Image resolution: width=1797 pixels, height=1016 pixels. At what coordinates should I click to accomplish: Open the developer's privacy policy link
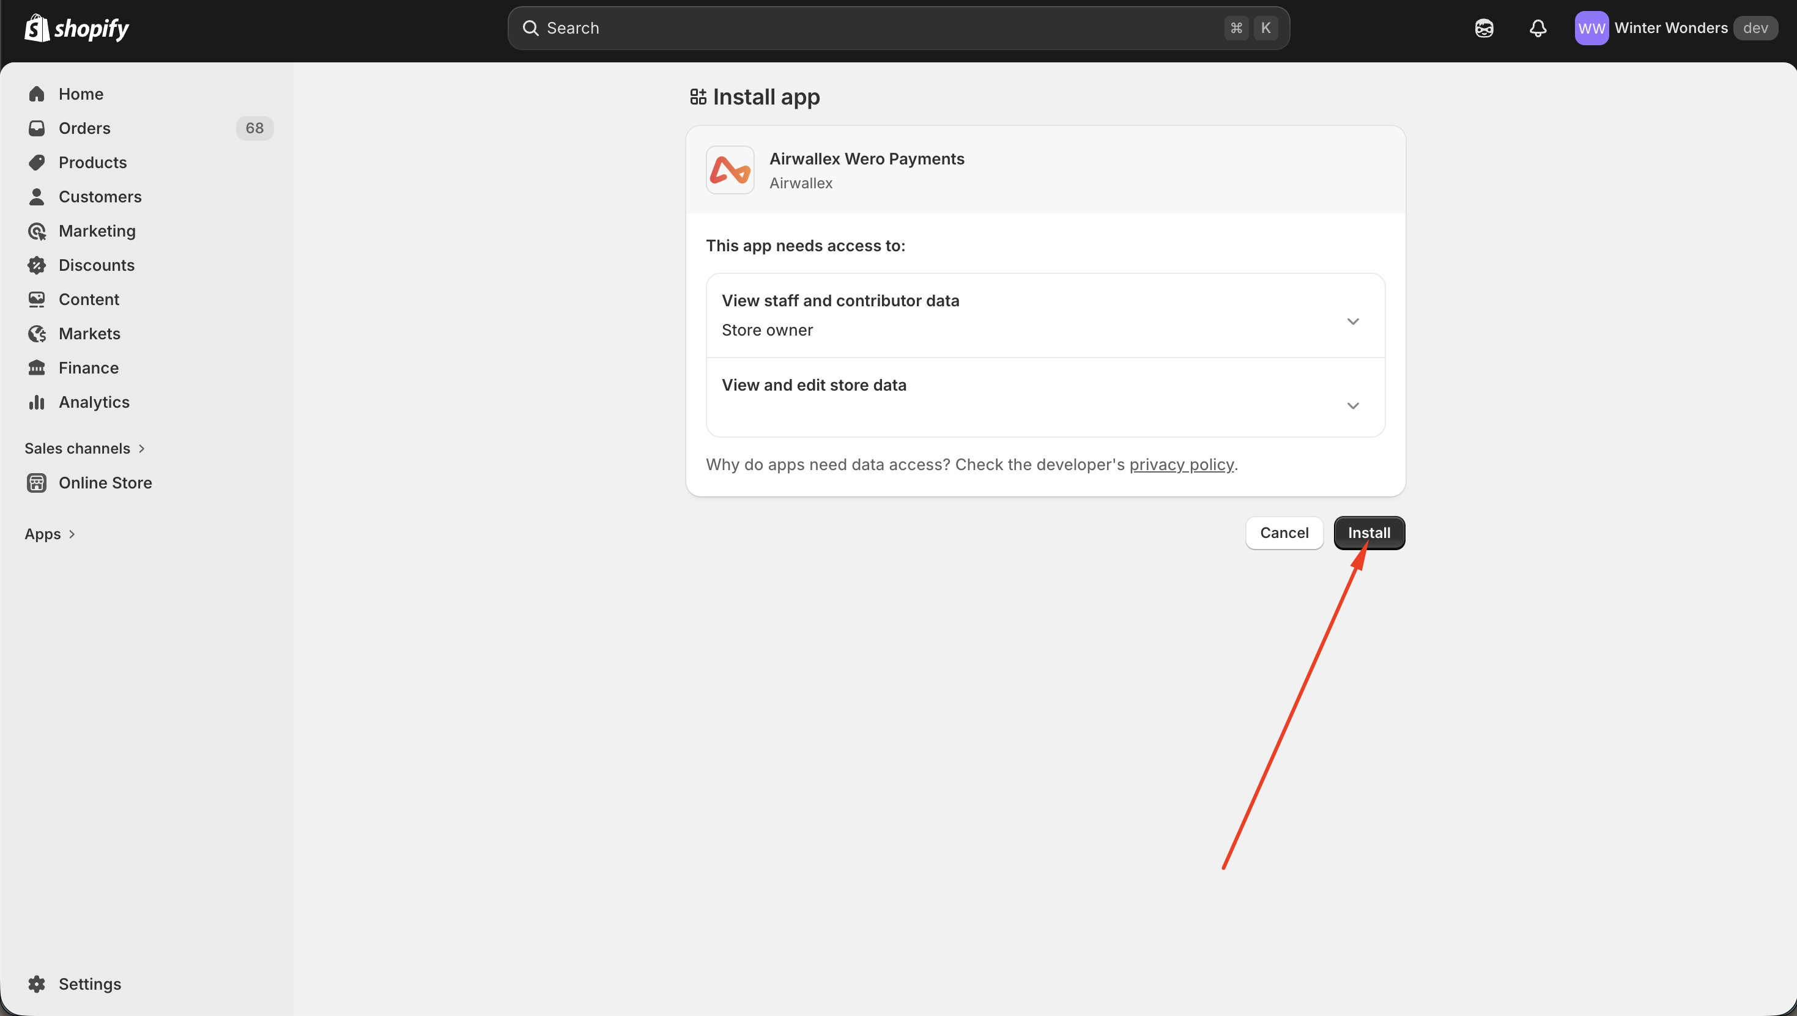tap(1181, 465)
